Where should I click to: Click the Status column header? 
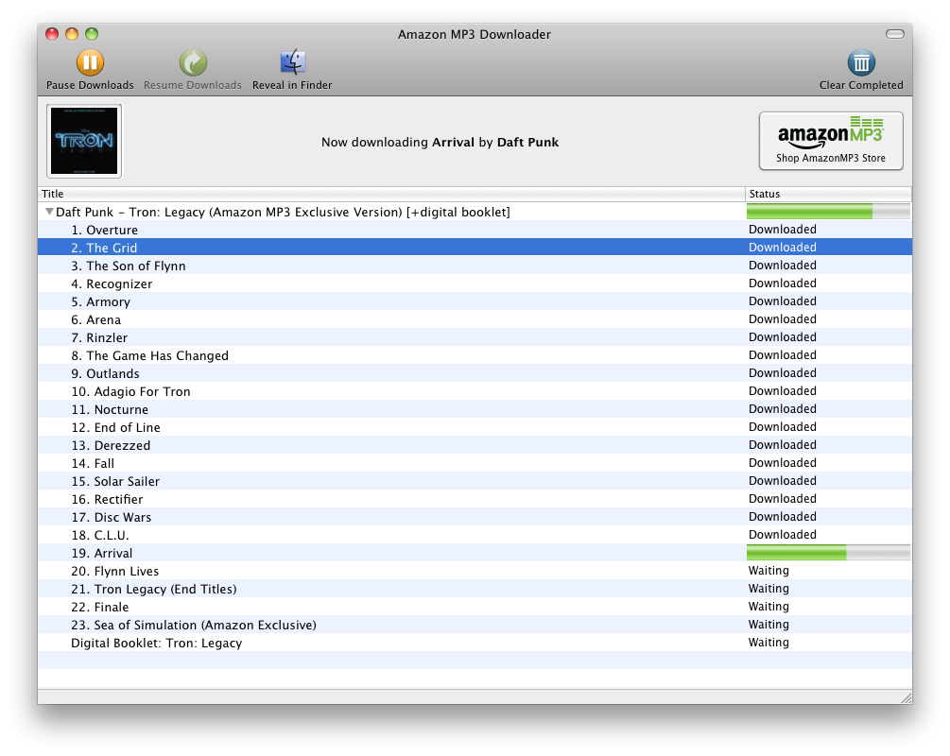828,194
